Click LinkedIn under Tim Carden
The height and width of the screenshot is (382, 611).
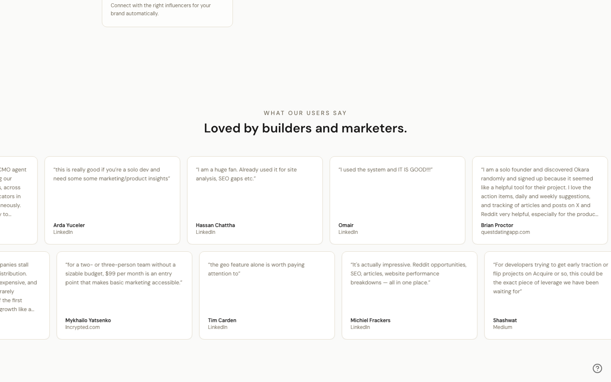click(218, 327)
